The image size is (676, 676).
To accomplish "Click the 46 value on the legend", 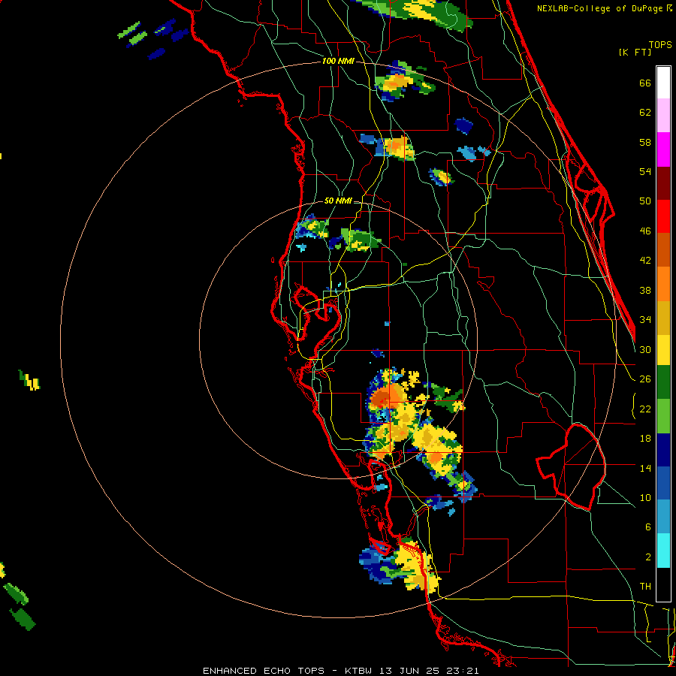I will click(x=645, y=231).
